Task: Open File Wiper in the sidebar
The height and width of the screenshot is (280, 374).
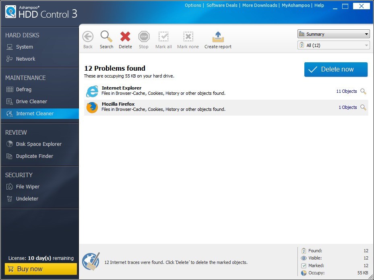Action: point(27,187)
